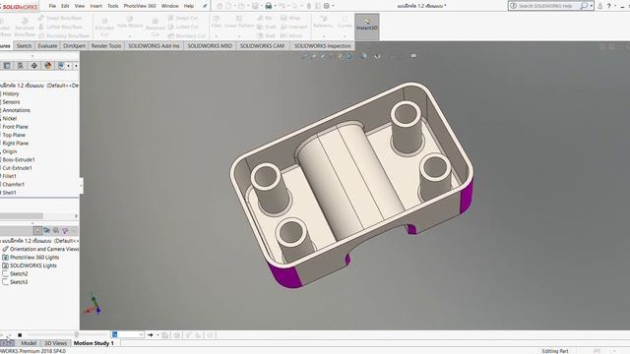Click the view settings monitor icon above the viewport

pos(413,56)
